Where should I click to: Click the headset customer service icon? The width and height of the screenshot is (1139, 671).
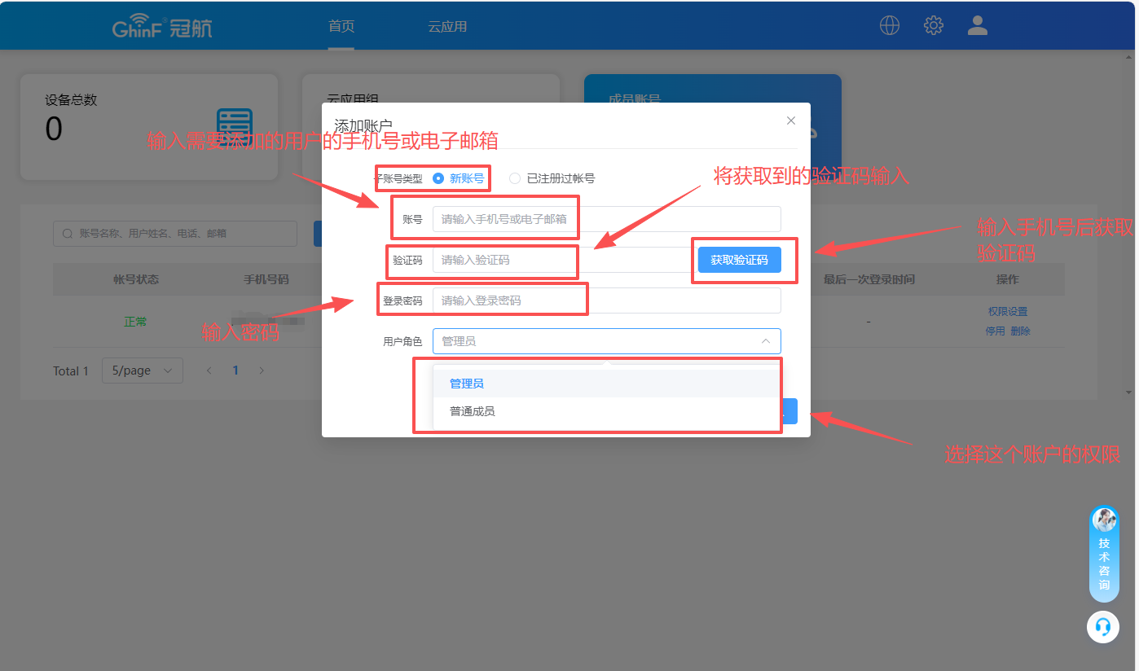point(1103,627)
